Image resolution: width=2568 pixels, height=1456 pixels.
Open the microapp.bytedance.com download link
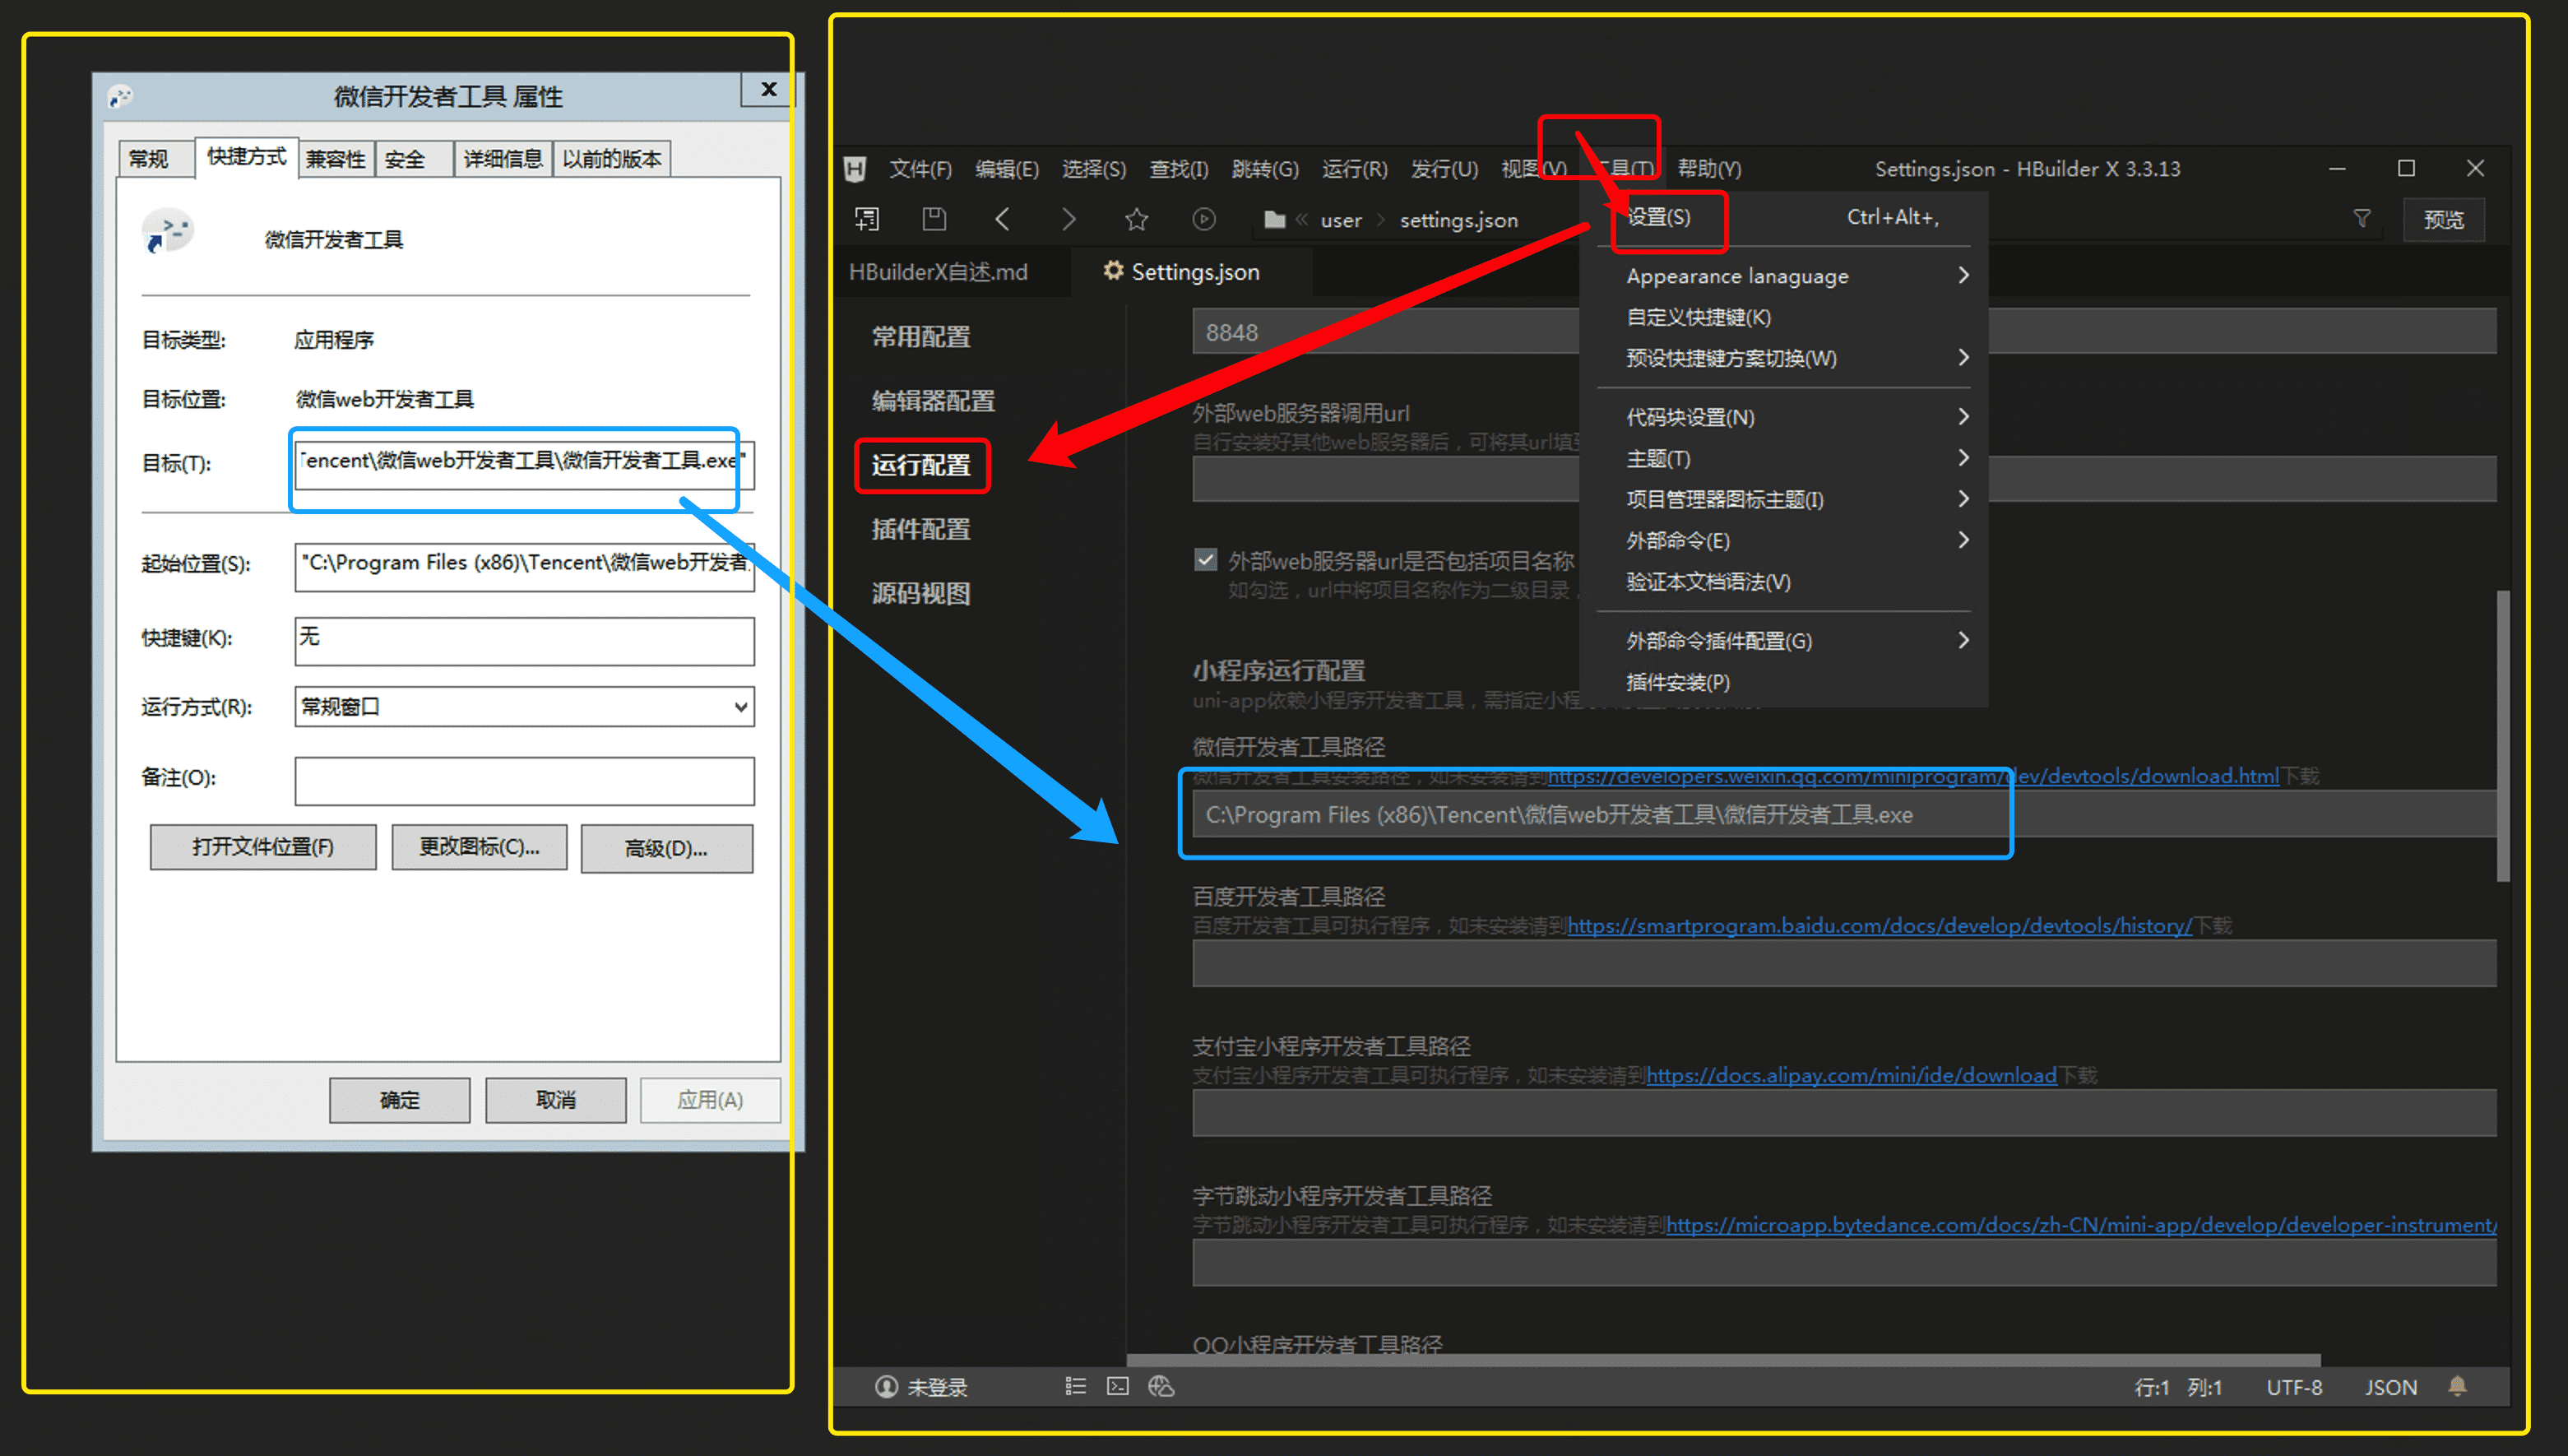(x=2081, y=1225)
